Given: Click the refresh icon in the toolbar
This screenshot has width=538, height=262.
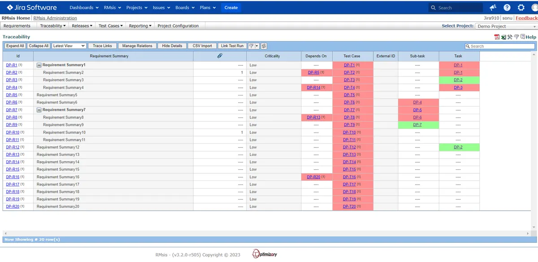Looking at the screenshot, I should point(264,46).
